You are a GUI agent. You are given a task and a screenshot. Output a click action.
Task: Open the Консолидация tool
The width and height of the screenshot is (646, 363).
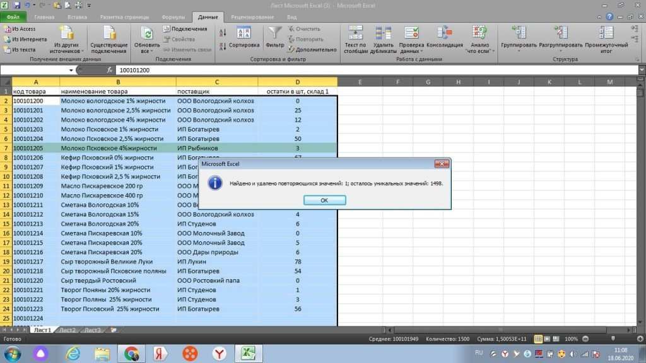[443, 38]
